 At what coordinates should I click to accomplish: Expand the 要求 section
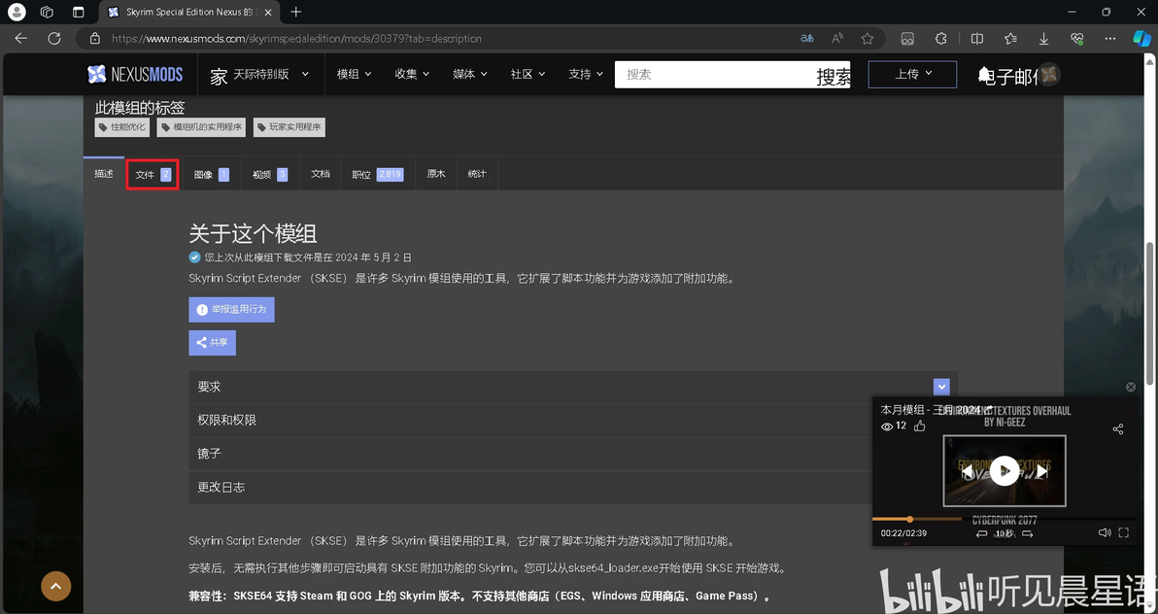coord(573,387)
